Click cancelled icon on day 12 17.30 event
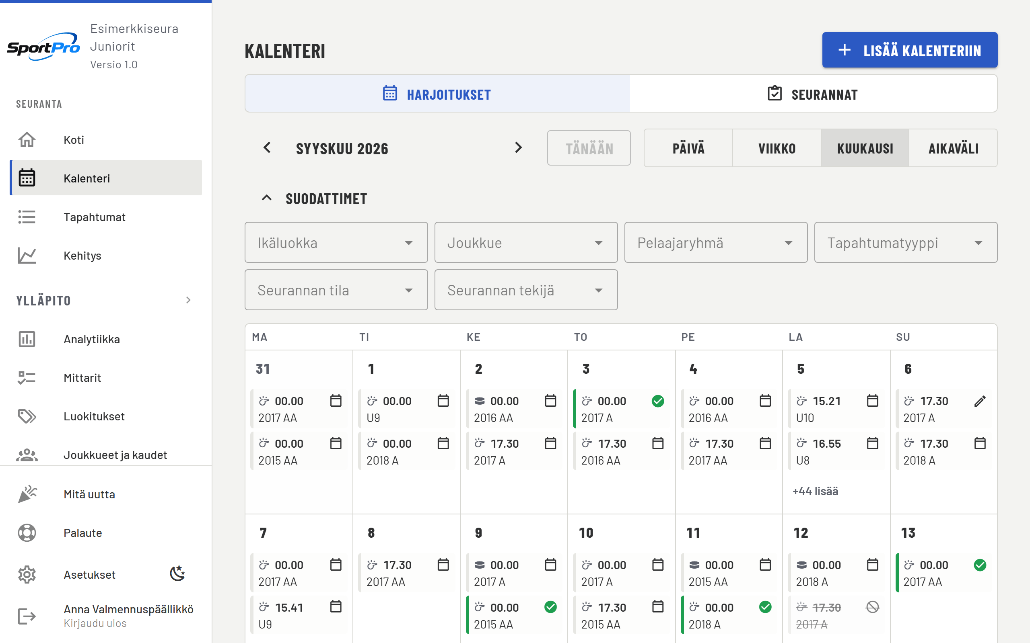Image resolution: width=1030 pixels, height=643 pixels. (873, 607)
